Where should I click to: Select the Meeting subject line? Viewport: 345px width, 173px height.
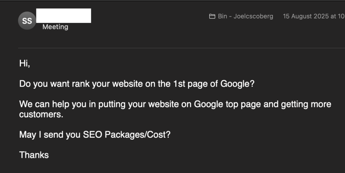pos(55,27)
